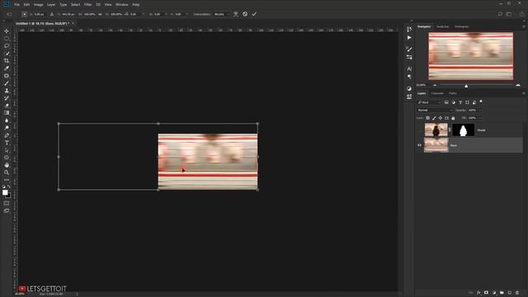Toggle lock image pixels brush icon
The width and height of the screenshot is (528, 297).
[x=434, y=118]
